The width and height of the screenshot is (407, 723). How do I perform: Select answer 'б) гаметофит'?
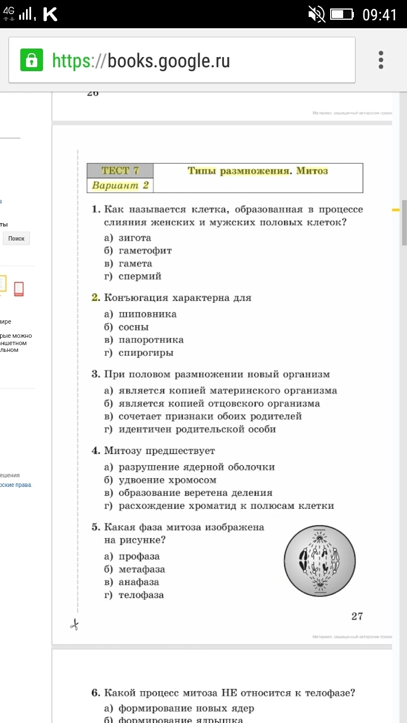(138, 251)
